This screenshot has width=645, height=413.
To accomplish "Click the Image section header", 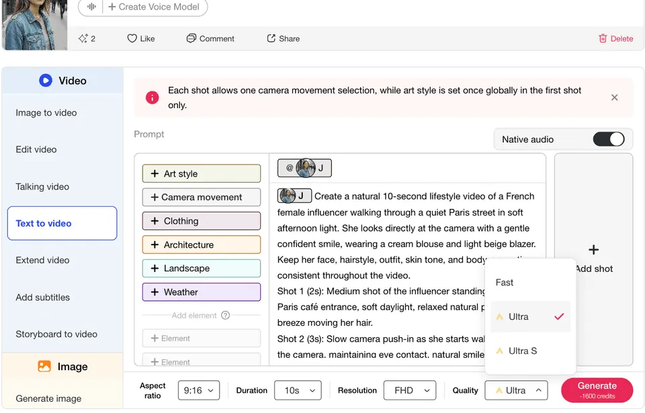I will [x=62, y=366].
